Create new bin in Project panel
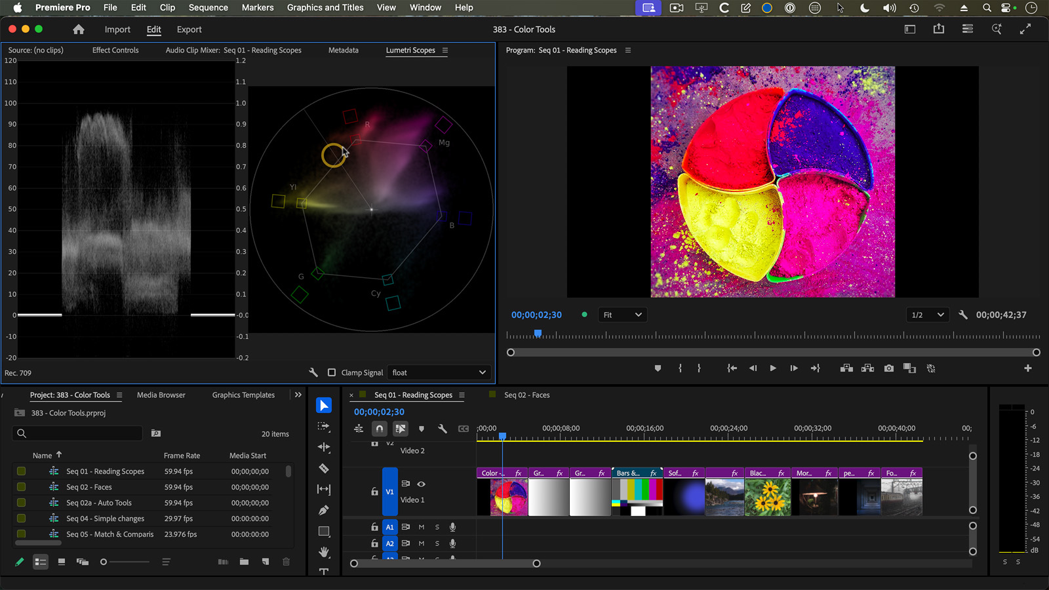The width and height of the screenshot is (1049, 590). [x=244, y=562]
